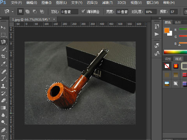
Task: Enable Add to selection mode
Action: tap(27, 12)
